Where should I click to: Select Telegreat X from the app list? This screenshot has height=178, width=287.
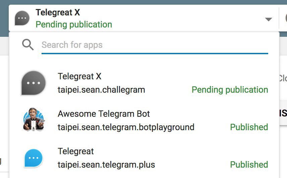[79, 76]
